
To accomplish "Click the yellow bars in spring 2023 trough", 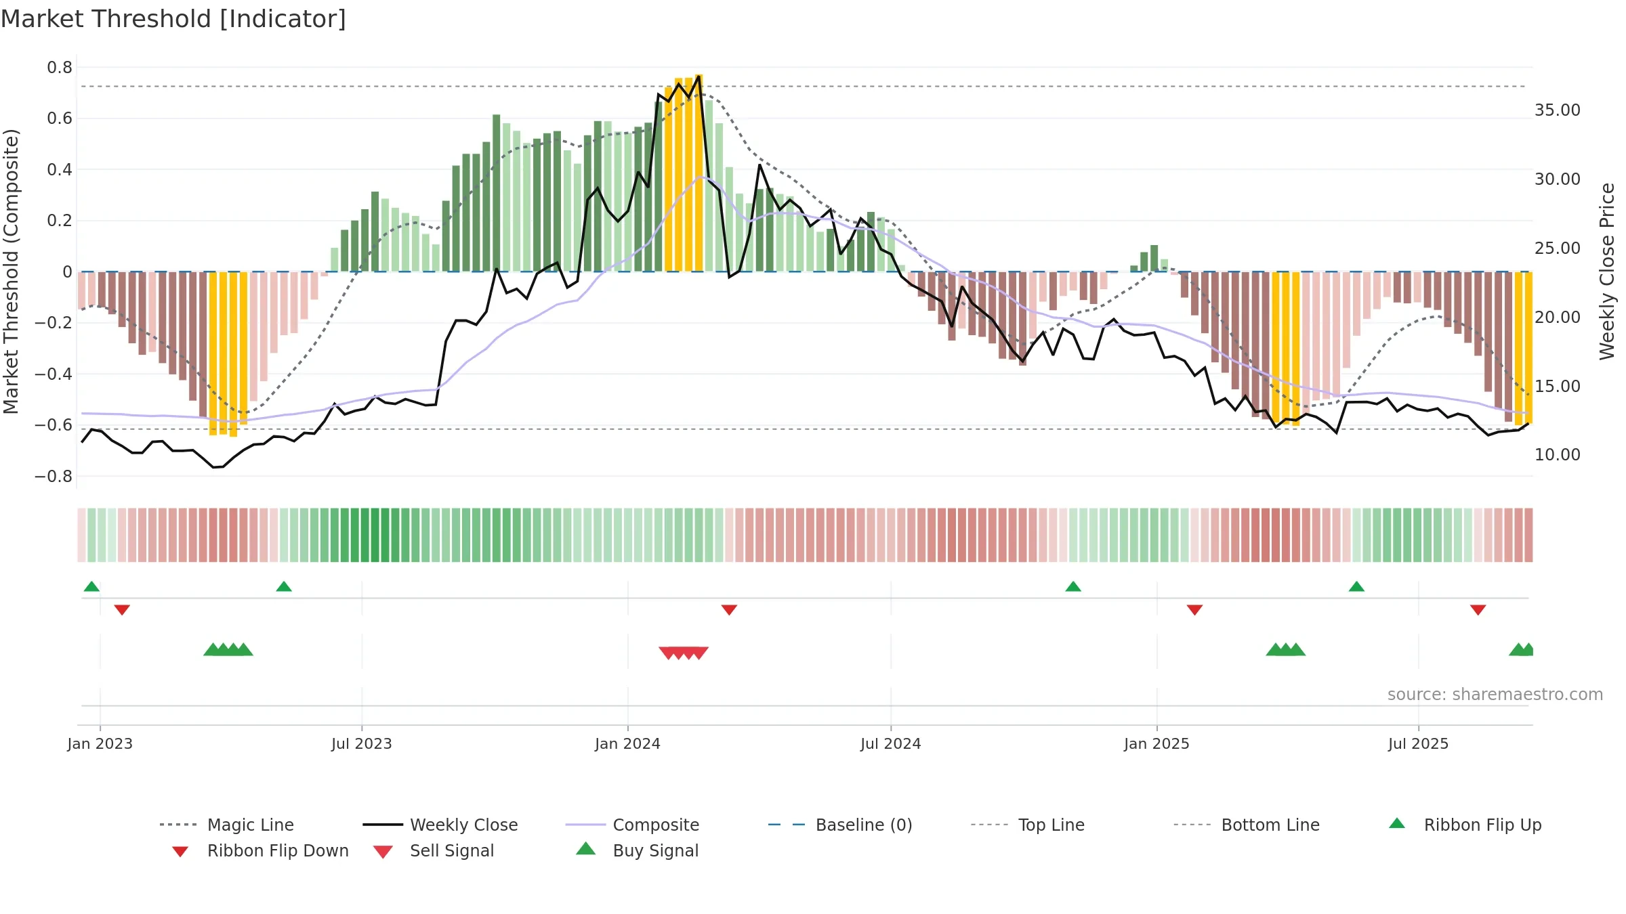I will [228, 353].
